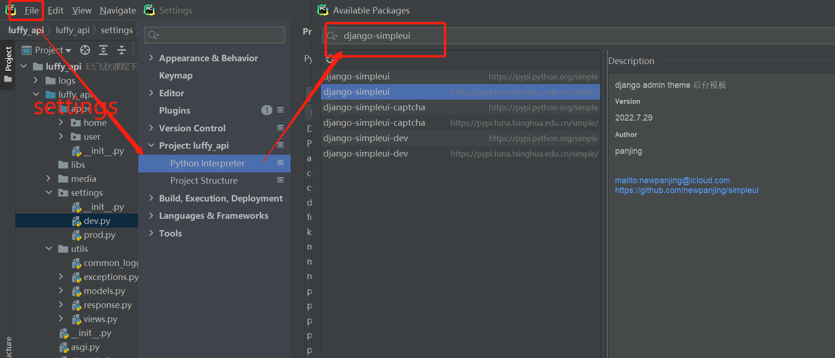Click the project-scope icon on Version Control row
The image size is (835, 358).
[281, 128]
